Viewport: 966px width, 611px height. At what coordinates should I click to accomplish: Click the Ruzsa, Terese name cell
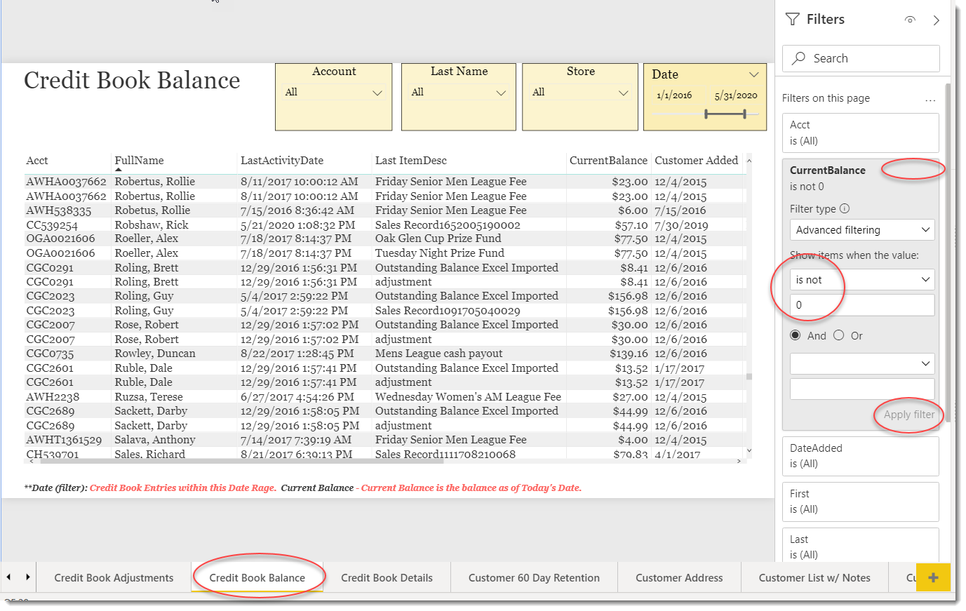[149, 397]
